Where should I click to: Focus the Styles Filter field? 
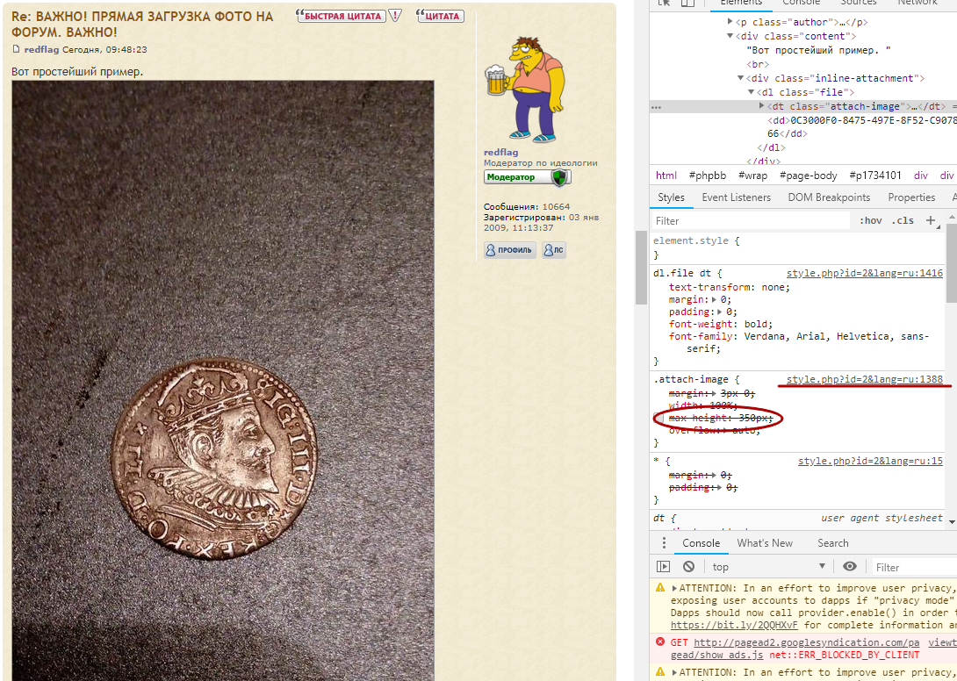(x=751, y=220)
